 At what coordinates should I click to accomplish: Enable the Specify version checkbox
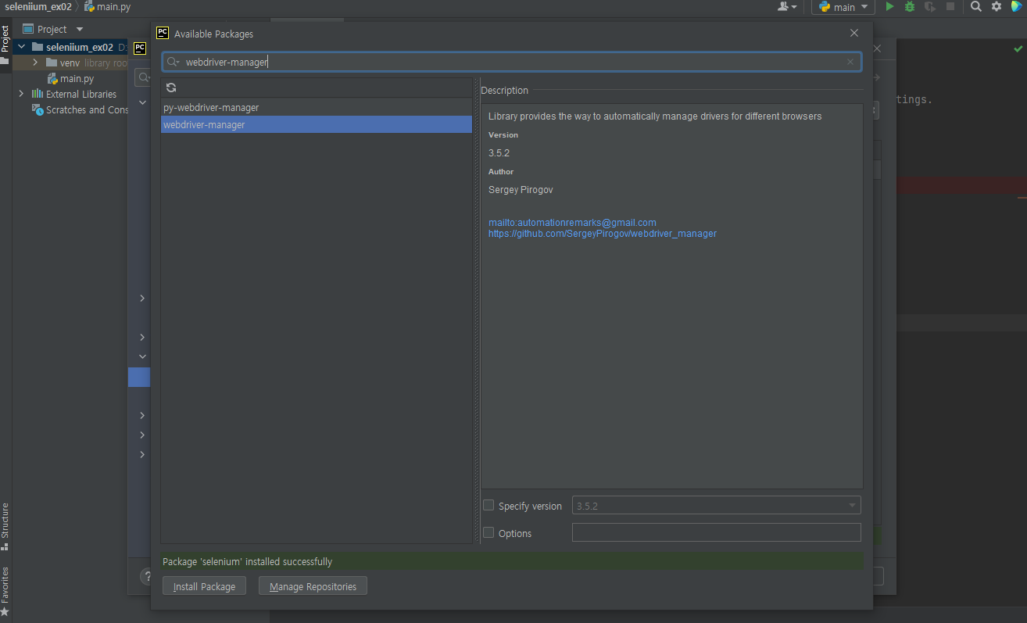pos(488,506)
